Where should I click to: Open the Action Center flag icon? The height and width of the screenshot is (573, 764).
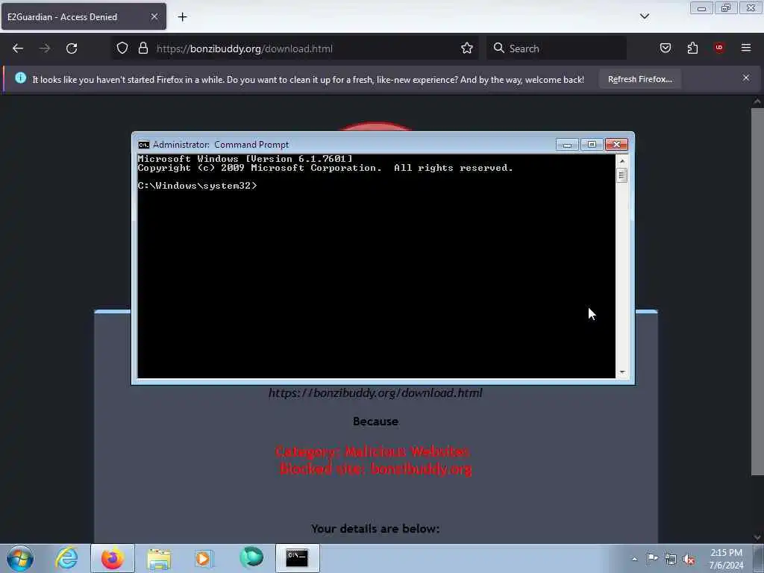(652, 559)
